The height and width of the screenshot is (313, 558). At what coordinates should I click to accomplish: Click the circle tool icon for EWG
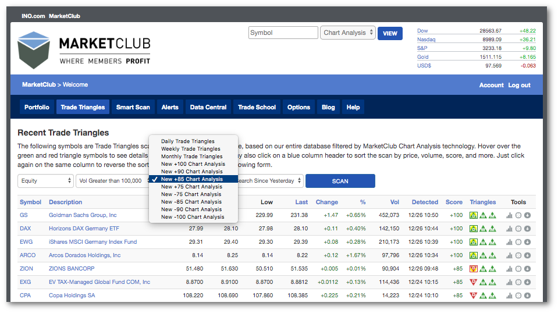pyautogui.click(x=518, y=242)
